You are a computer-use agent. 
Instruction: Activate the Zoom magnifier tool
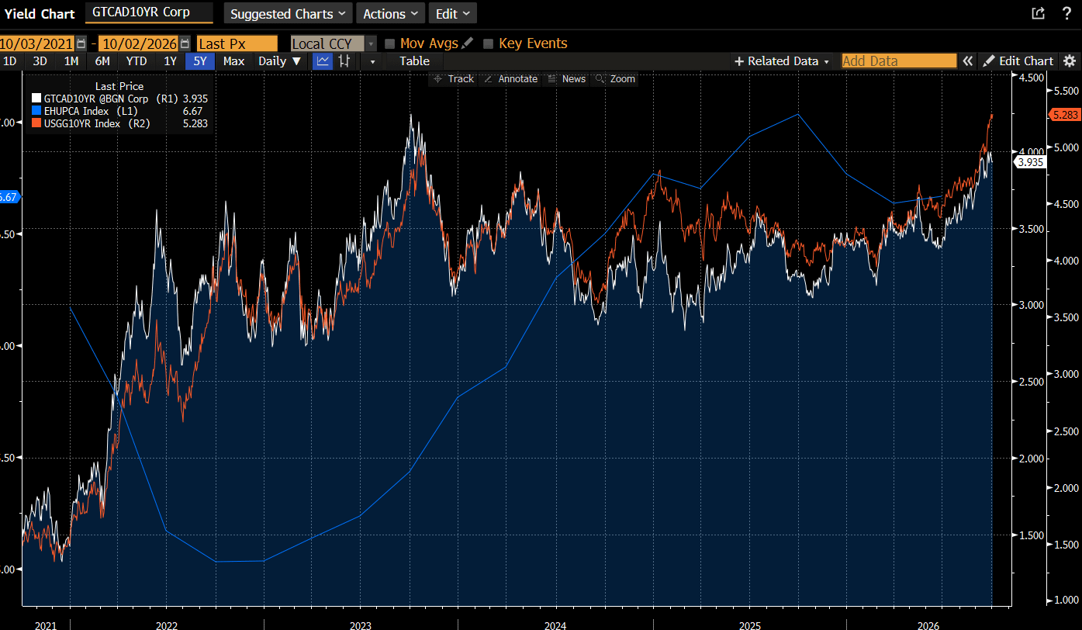click(x=615, y=79)
